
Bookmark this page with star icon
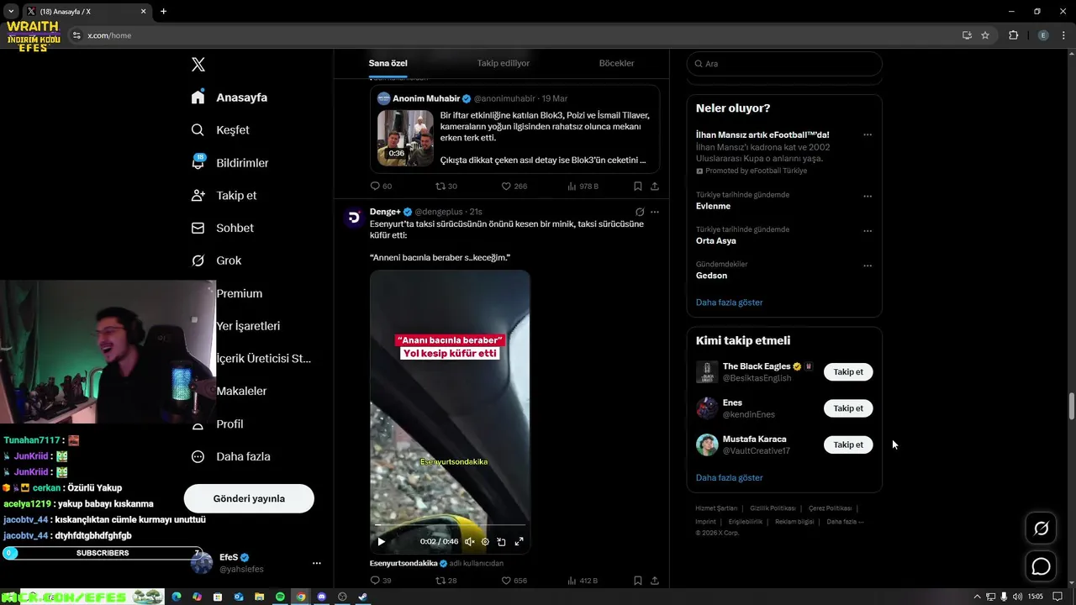[x=985, y=35]
